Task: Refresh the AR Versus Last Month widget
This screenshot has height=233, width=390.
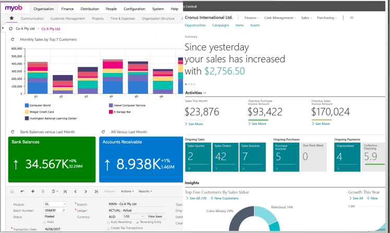Action: point(103,132)
